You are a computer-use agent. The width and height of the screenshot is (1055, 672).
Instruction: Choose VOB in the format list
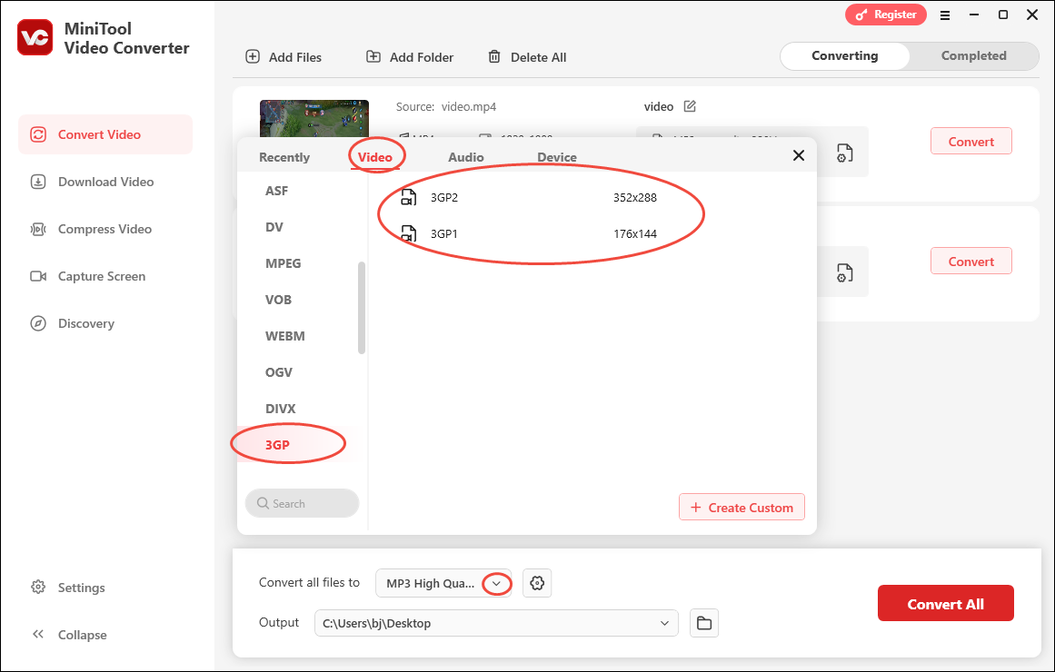[x=279, y=300]
